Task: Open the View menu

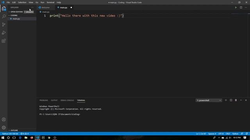Action: point(31,2)
